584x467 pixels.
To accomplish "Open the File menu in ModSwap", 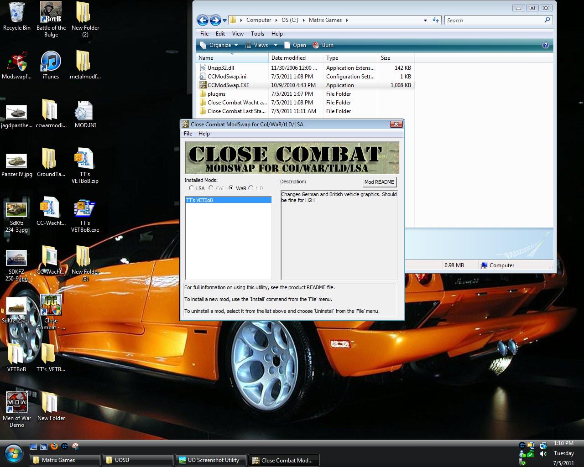I will tap(188, 134).
